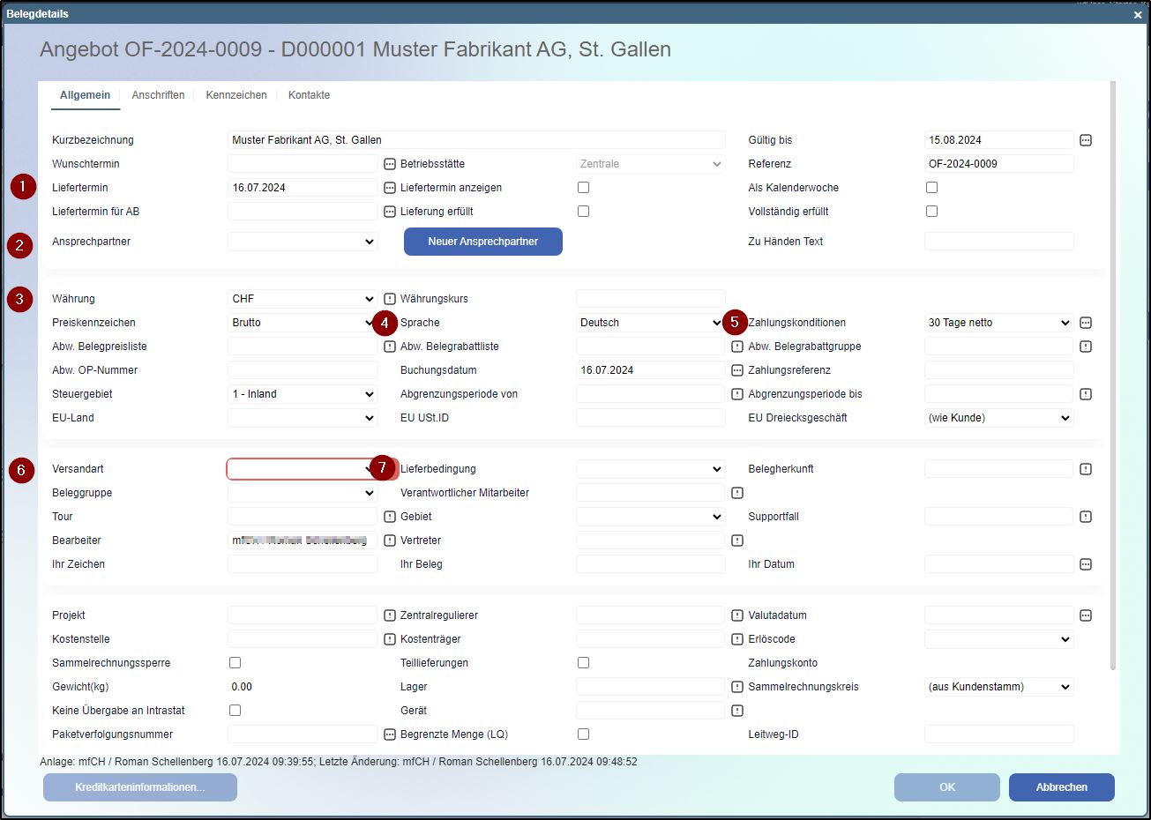
Task: Open date picker next to Gültig bis
Action: click(1086, 140)
